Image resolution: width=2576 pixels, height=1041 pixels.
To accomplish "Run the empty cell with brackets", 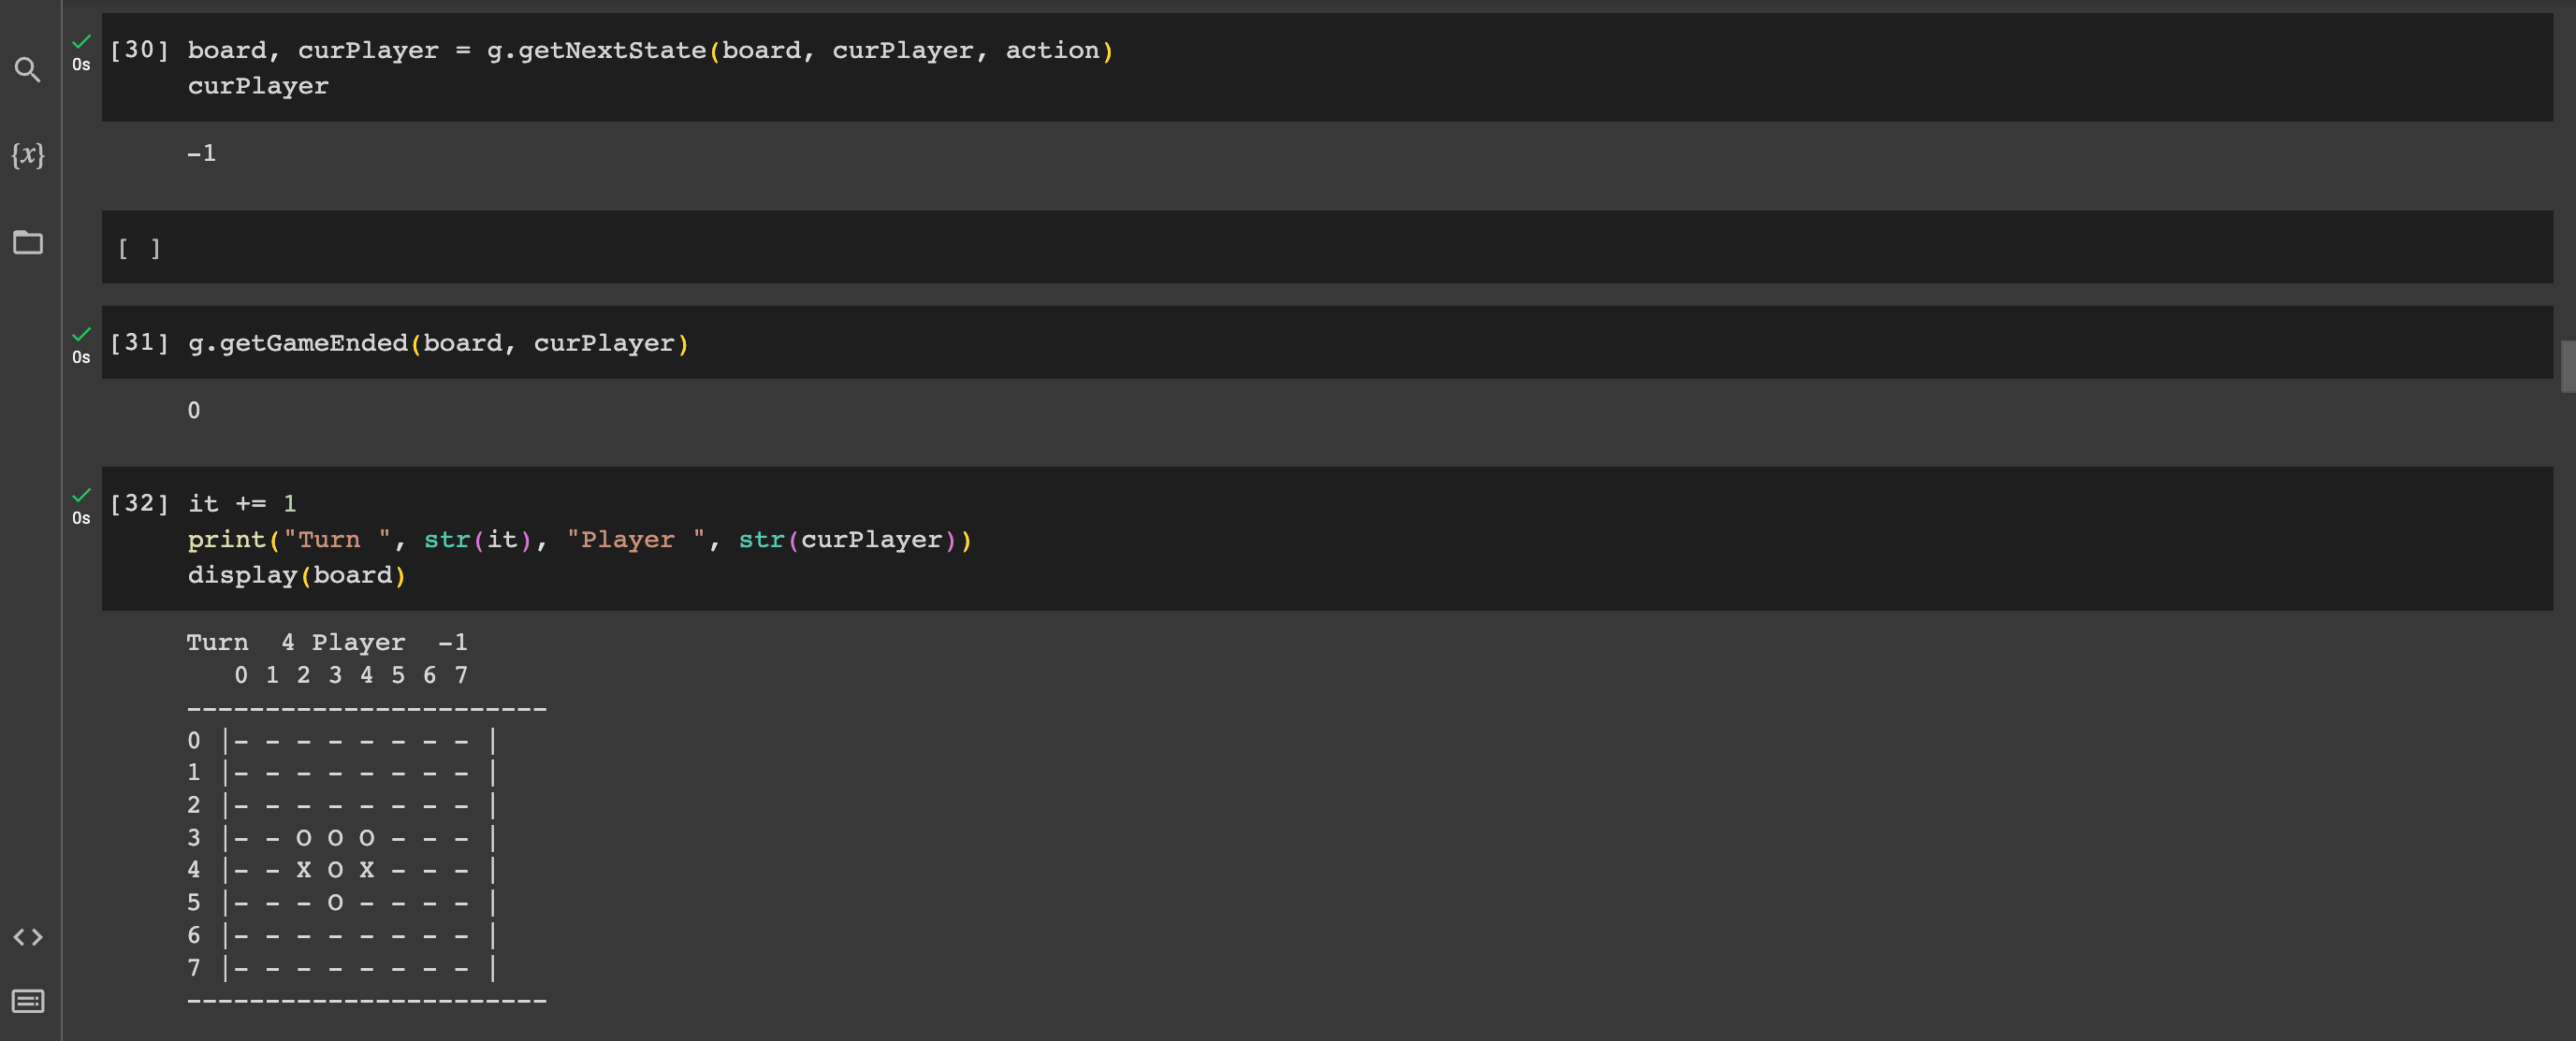I will [x=139, y=248].
